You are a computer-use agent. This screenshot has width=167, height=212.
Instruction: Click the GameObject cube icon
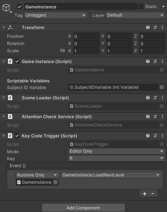click(6, 8)
